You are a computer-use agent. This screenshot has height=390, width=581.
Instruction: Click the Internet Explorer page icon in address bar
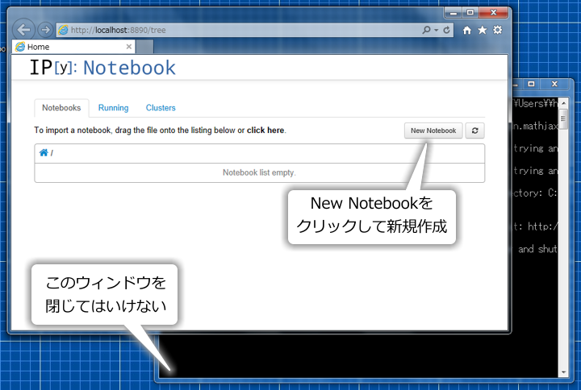point(64,30)
